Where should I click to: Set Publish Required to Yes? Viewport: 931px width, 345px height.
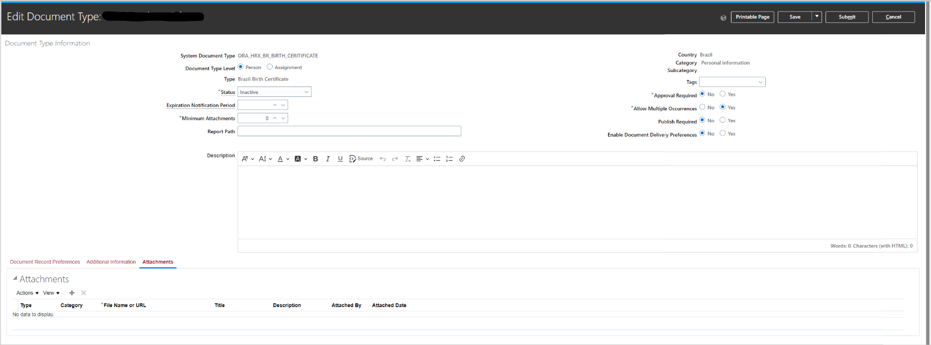(723, 120)
